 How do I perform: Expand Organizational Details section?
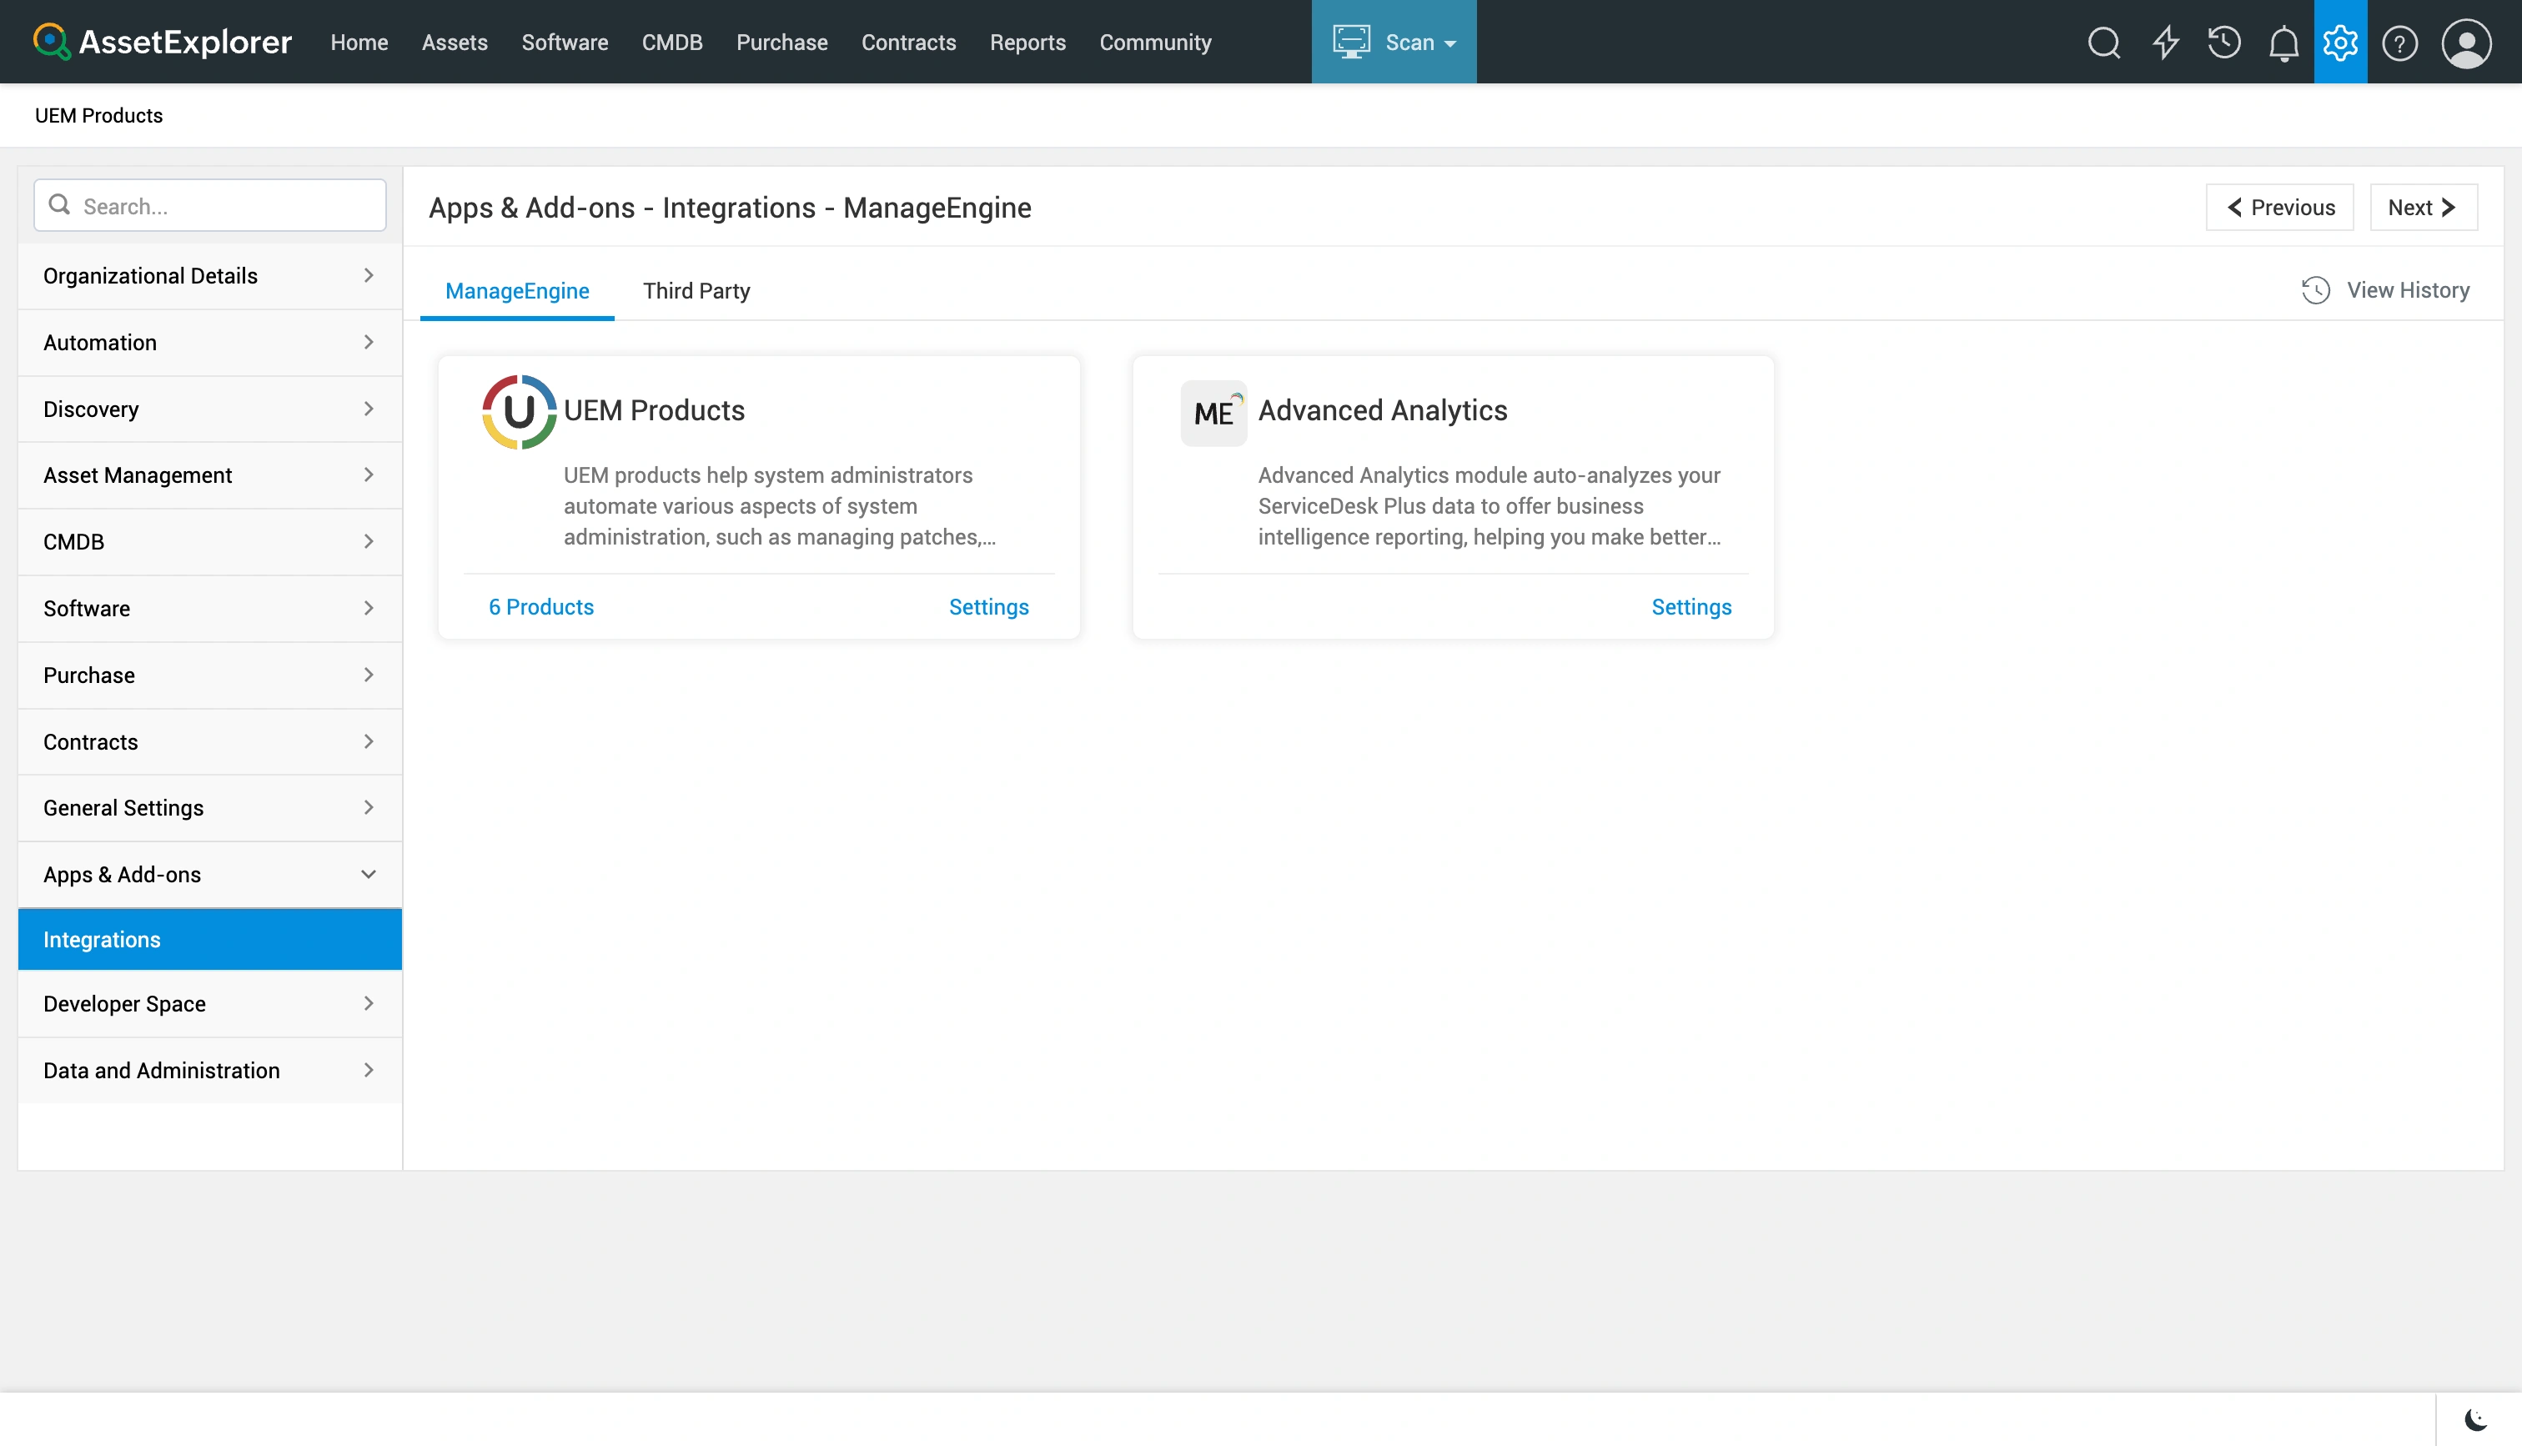click(x=209, y=275)
